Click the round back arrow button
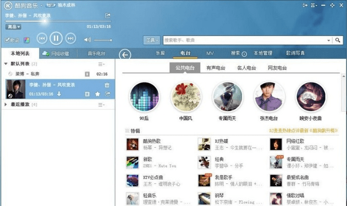This screenshot has height=206, width=347. (124, 54)
